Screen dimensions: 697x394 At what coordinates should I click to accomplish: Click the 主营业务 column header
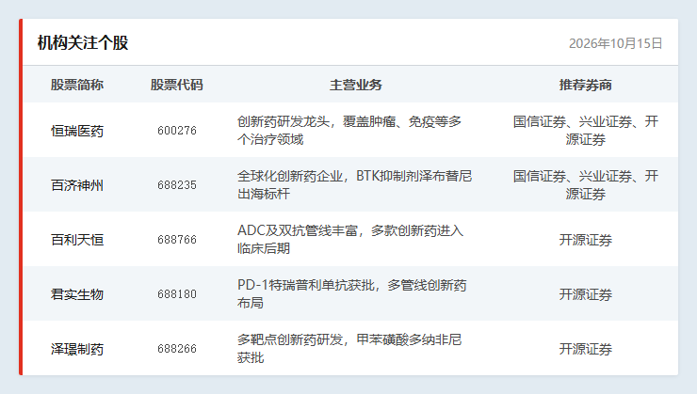point(356,85)
